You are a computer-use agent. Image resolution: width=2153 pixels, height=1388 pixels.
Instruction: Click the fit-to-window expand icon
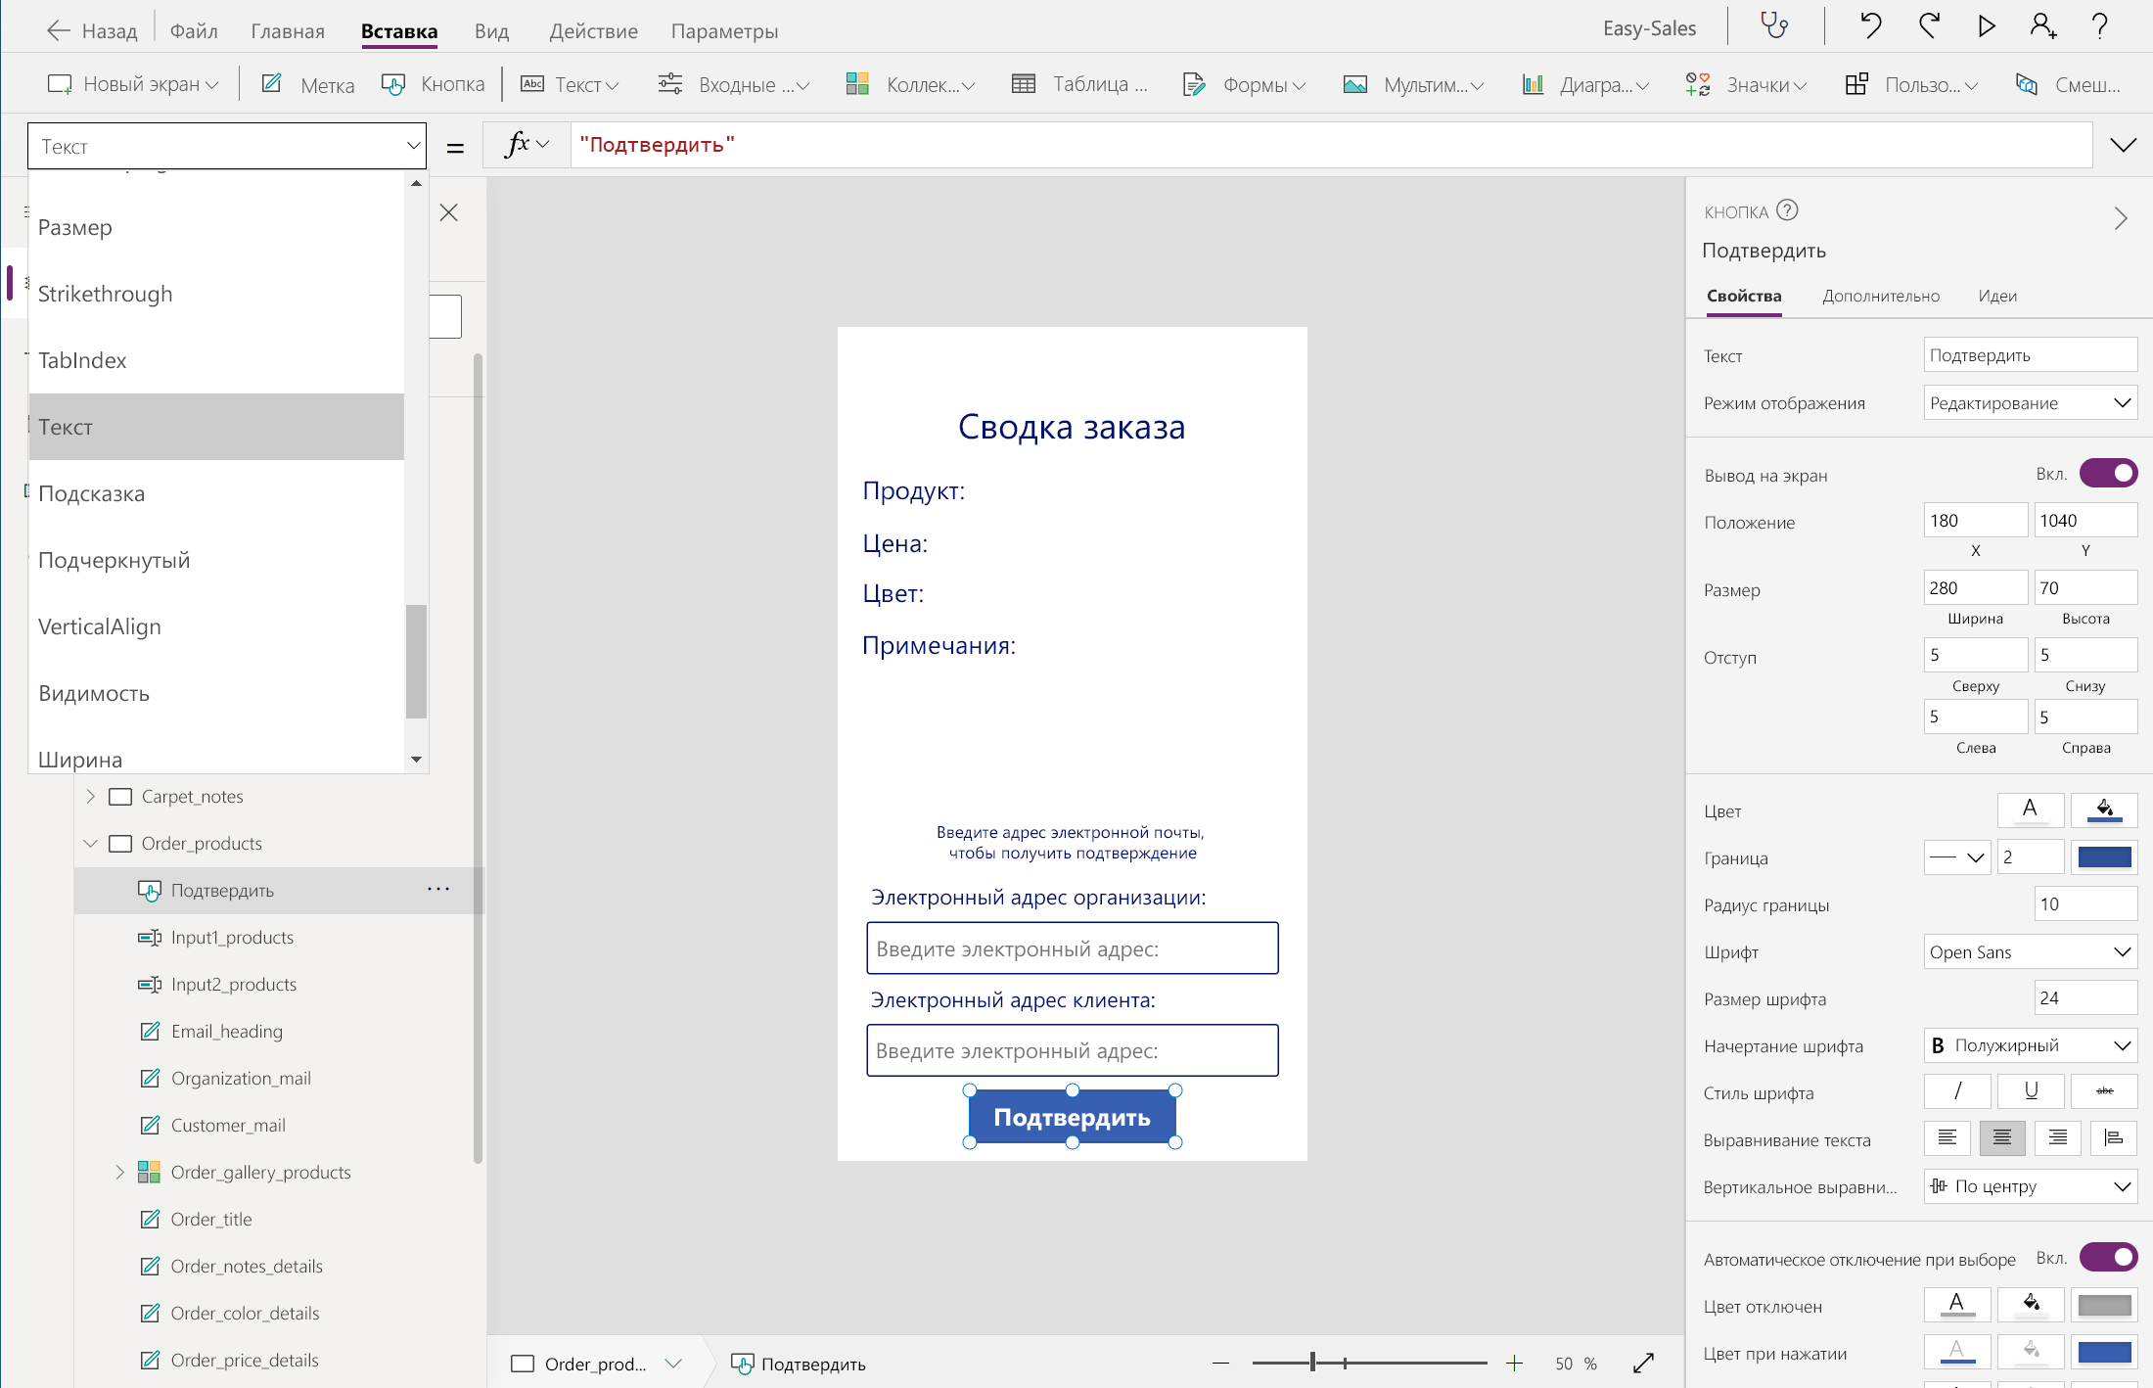tap(1643, 1363)
